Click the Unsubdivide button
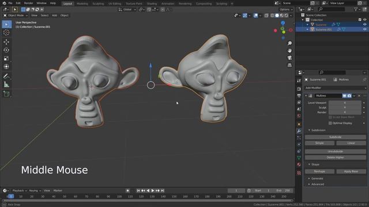The width and height of the screenshot is (369, 207). tap(336, 151)
